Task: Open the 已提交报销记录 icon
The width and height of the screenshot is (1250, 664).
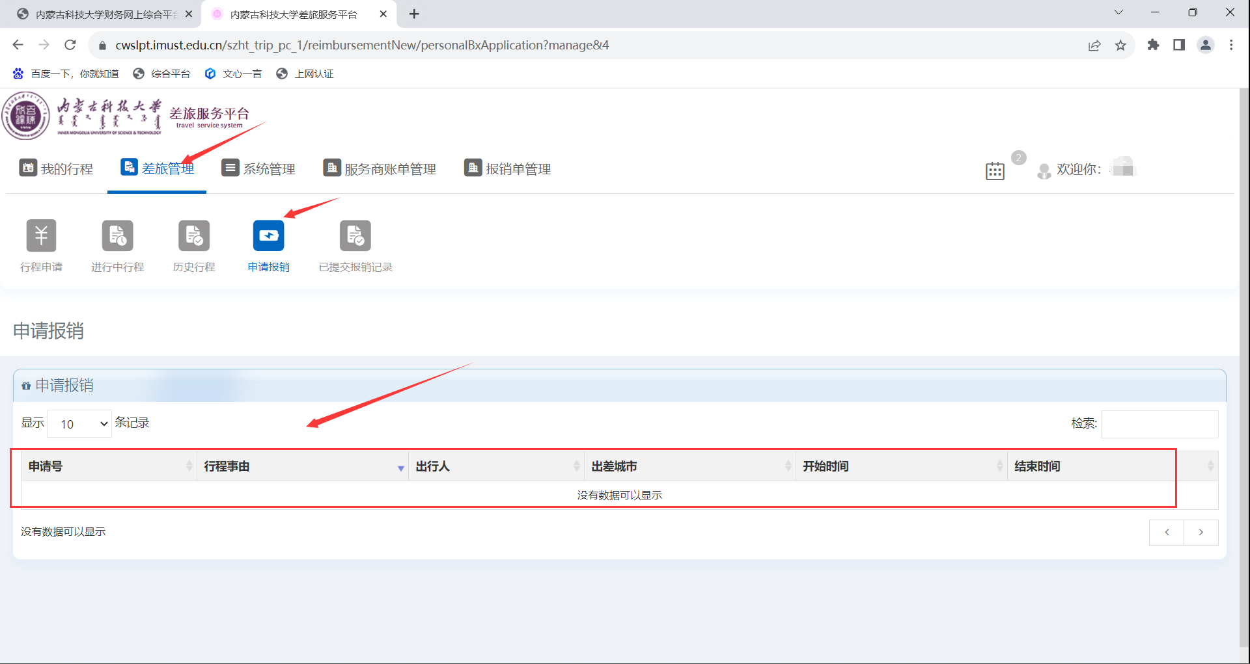Action: tap(355, 235)
